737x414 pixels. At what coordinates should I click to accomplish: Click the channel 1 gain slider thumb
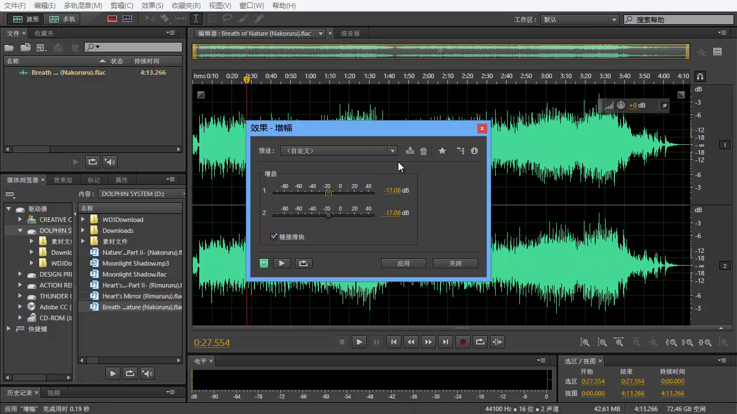pos(328,193)
